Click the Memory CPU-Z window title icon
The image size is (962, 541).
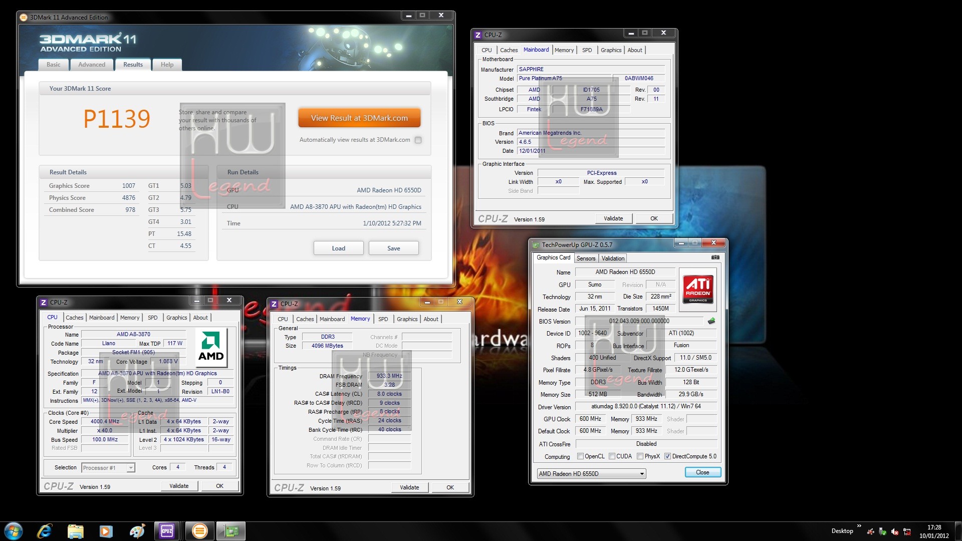pos(274,304)
